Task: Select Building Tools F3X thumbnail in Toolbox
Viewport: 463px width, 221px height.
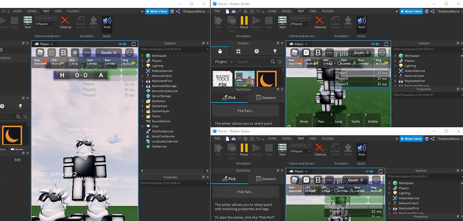Action: click(x=223, y=79)
